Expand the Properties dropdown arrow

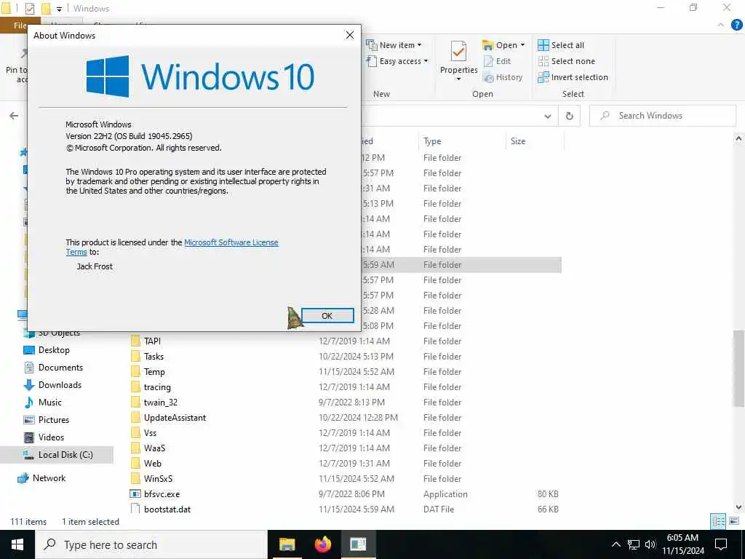[458, 79]
